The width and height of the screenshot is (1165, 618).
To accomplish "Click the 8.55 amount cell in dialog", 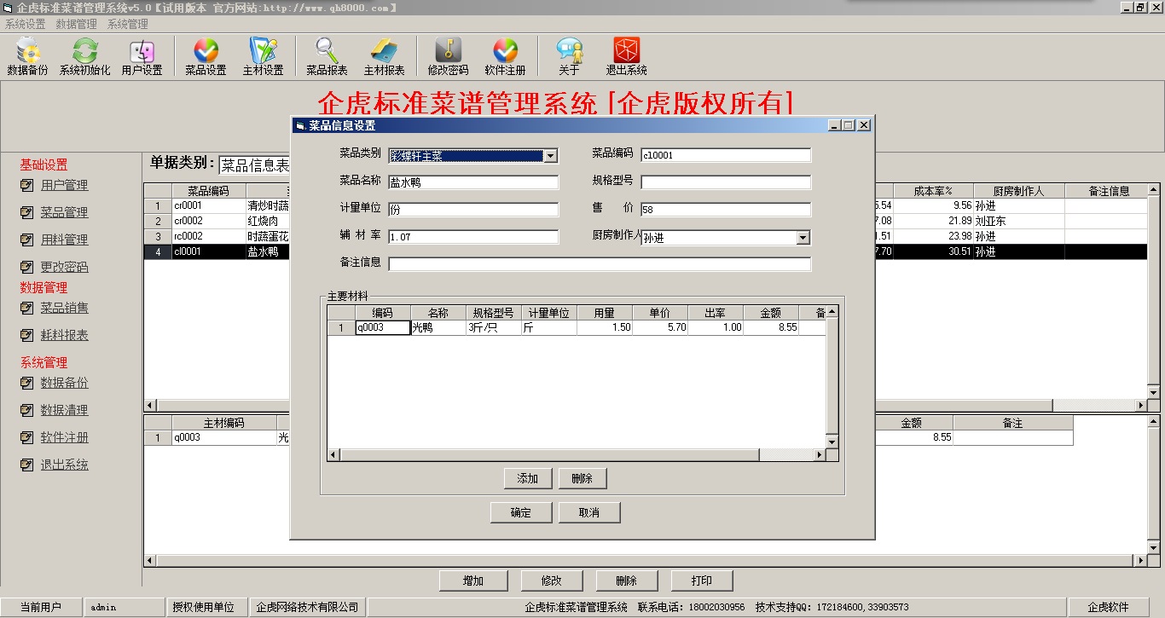I will 771,327.
